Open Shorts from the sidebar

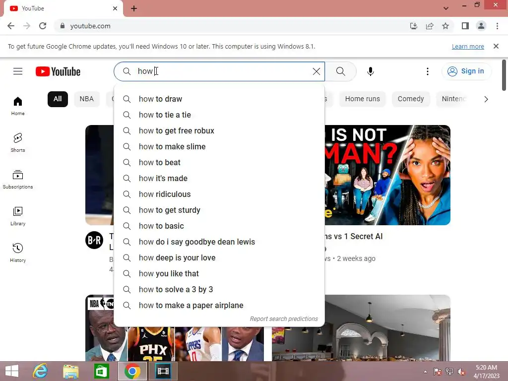click(x=18, y=142)
